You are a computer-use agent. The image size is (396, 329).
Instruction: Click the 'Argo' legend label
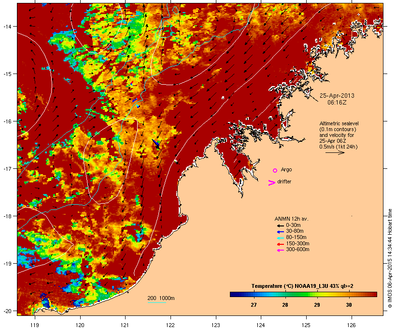[286, 169]
